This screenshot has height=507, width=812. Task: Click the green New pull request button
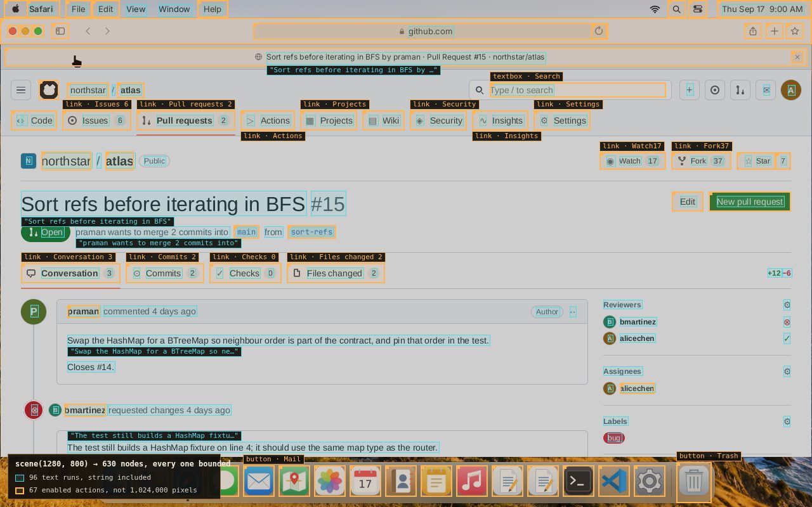[x=750, y=202]
